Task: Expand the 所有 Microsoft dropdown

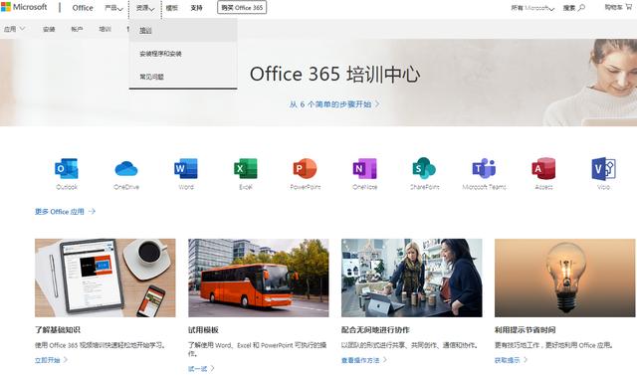Action: [x=532, y=8]
